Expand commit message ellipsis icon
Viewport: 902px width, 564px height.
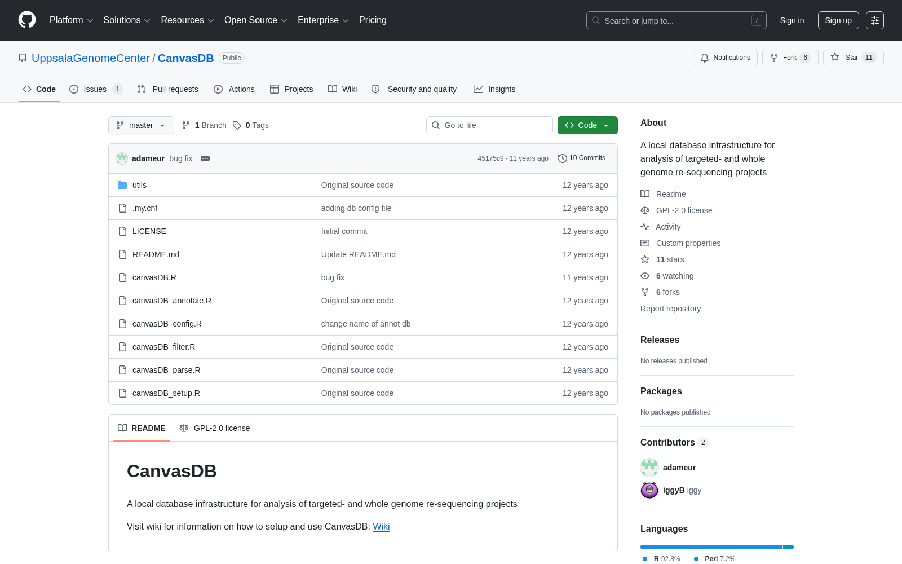coord(205,158)
